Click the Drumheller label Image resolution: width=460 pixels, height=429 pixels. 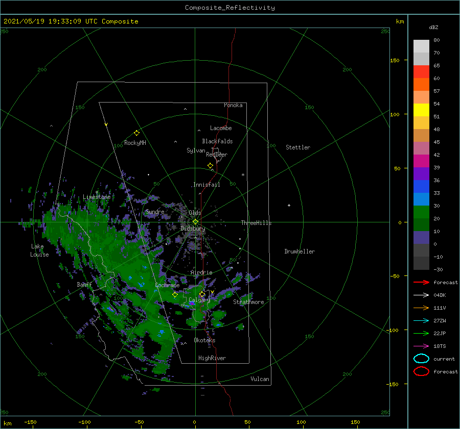point(300,251)
